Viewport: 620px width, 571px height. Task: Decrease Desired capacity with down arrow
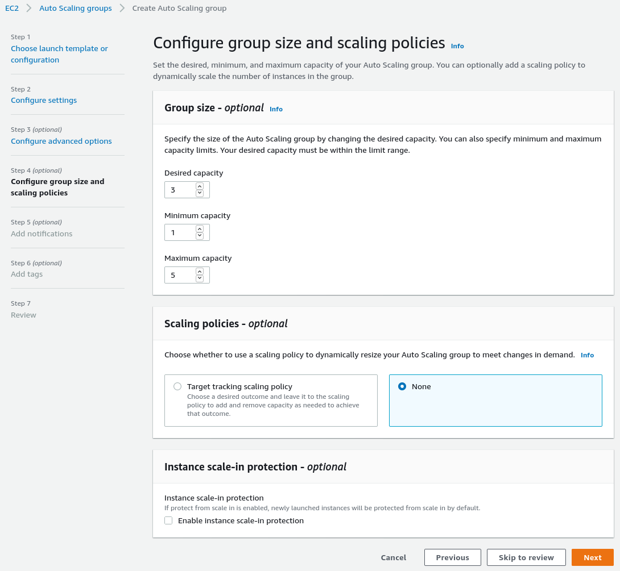[x=199, y=193]
